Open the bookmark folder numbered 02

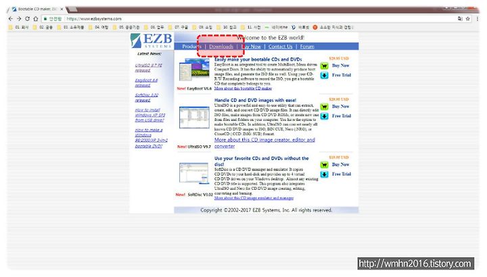pos(43,27)
